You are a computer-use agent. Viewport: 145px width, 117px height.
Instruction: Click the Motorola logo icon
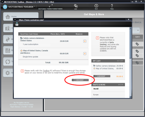(5, 7)
